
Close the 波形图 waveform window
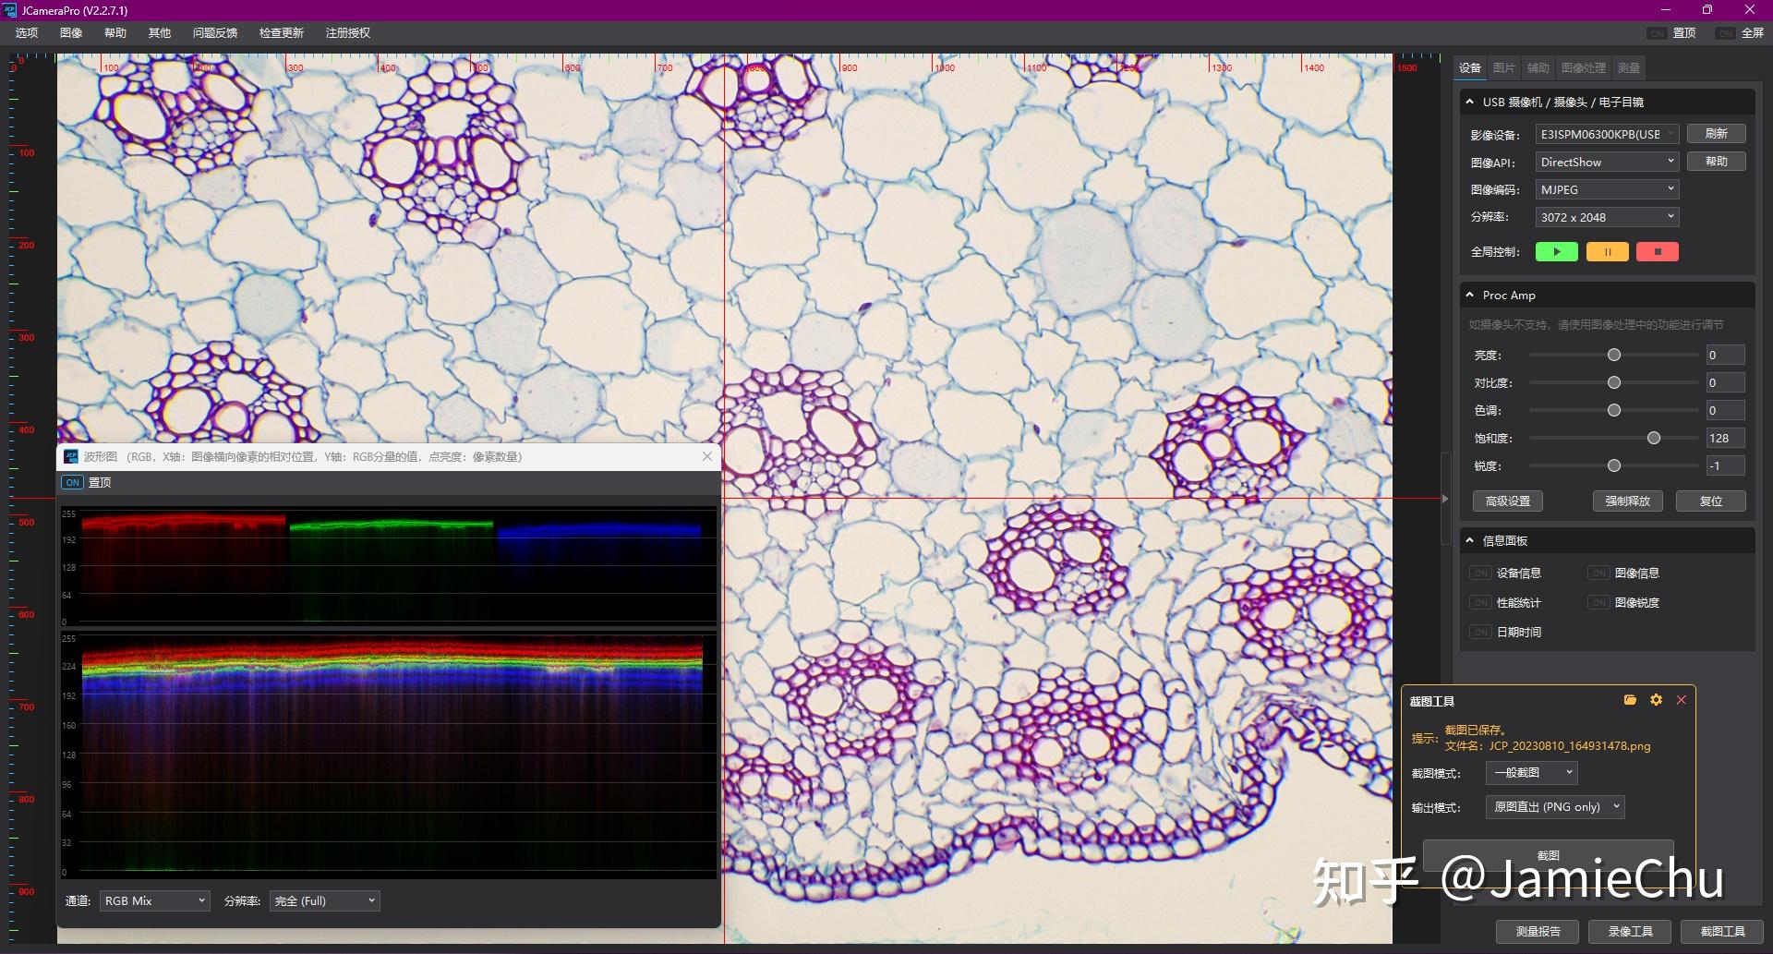[707, 456]
